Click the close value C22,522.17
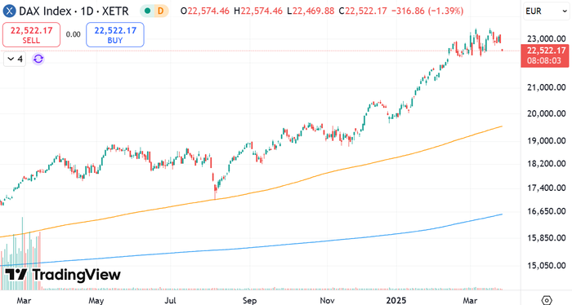Image resolution: width=572 pixels, height=305 pixels. coord(363,11)
